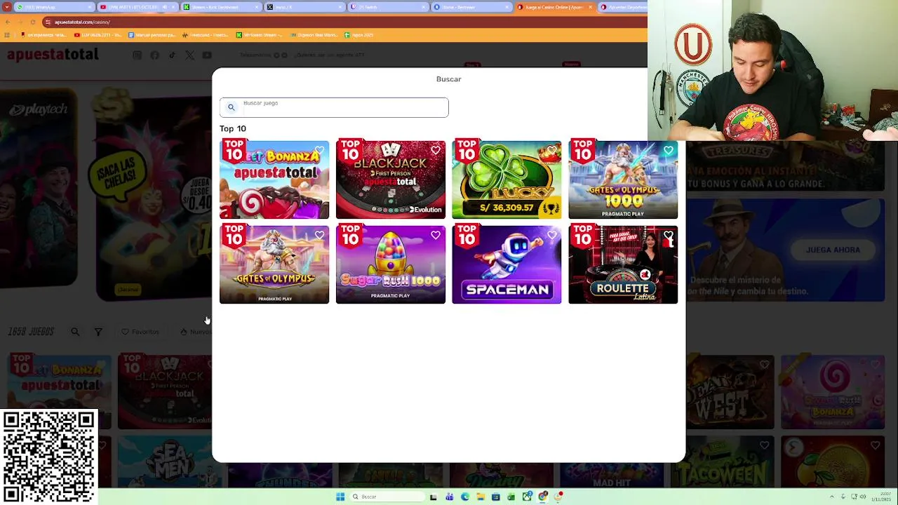Expand the system tray hidden icons chevron
Screen dimensions: 898x505
point(832,497)
